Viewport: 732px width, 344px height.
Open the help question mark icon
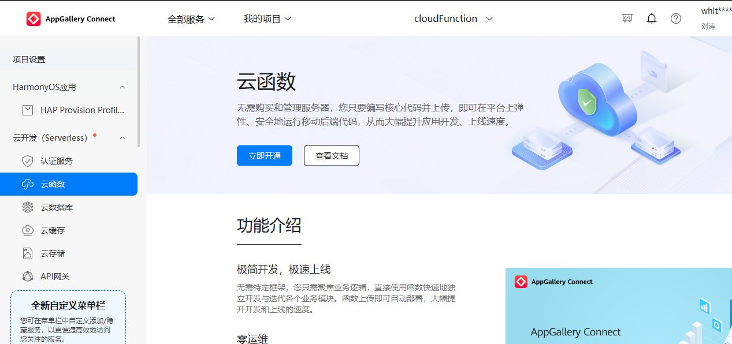pyautogui.click(x=676, y=18)
